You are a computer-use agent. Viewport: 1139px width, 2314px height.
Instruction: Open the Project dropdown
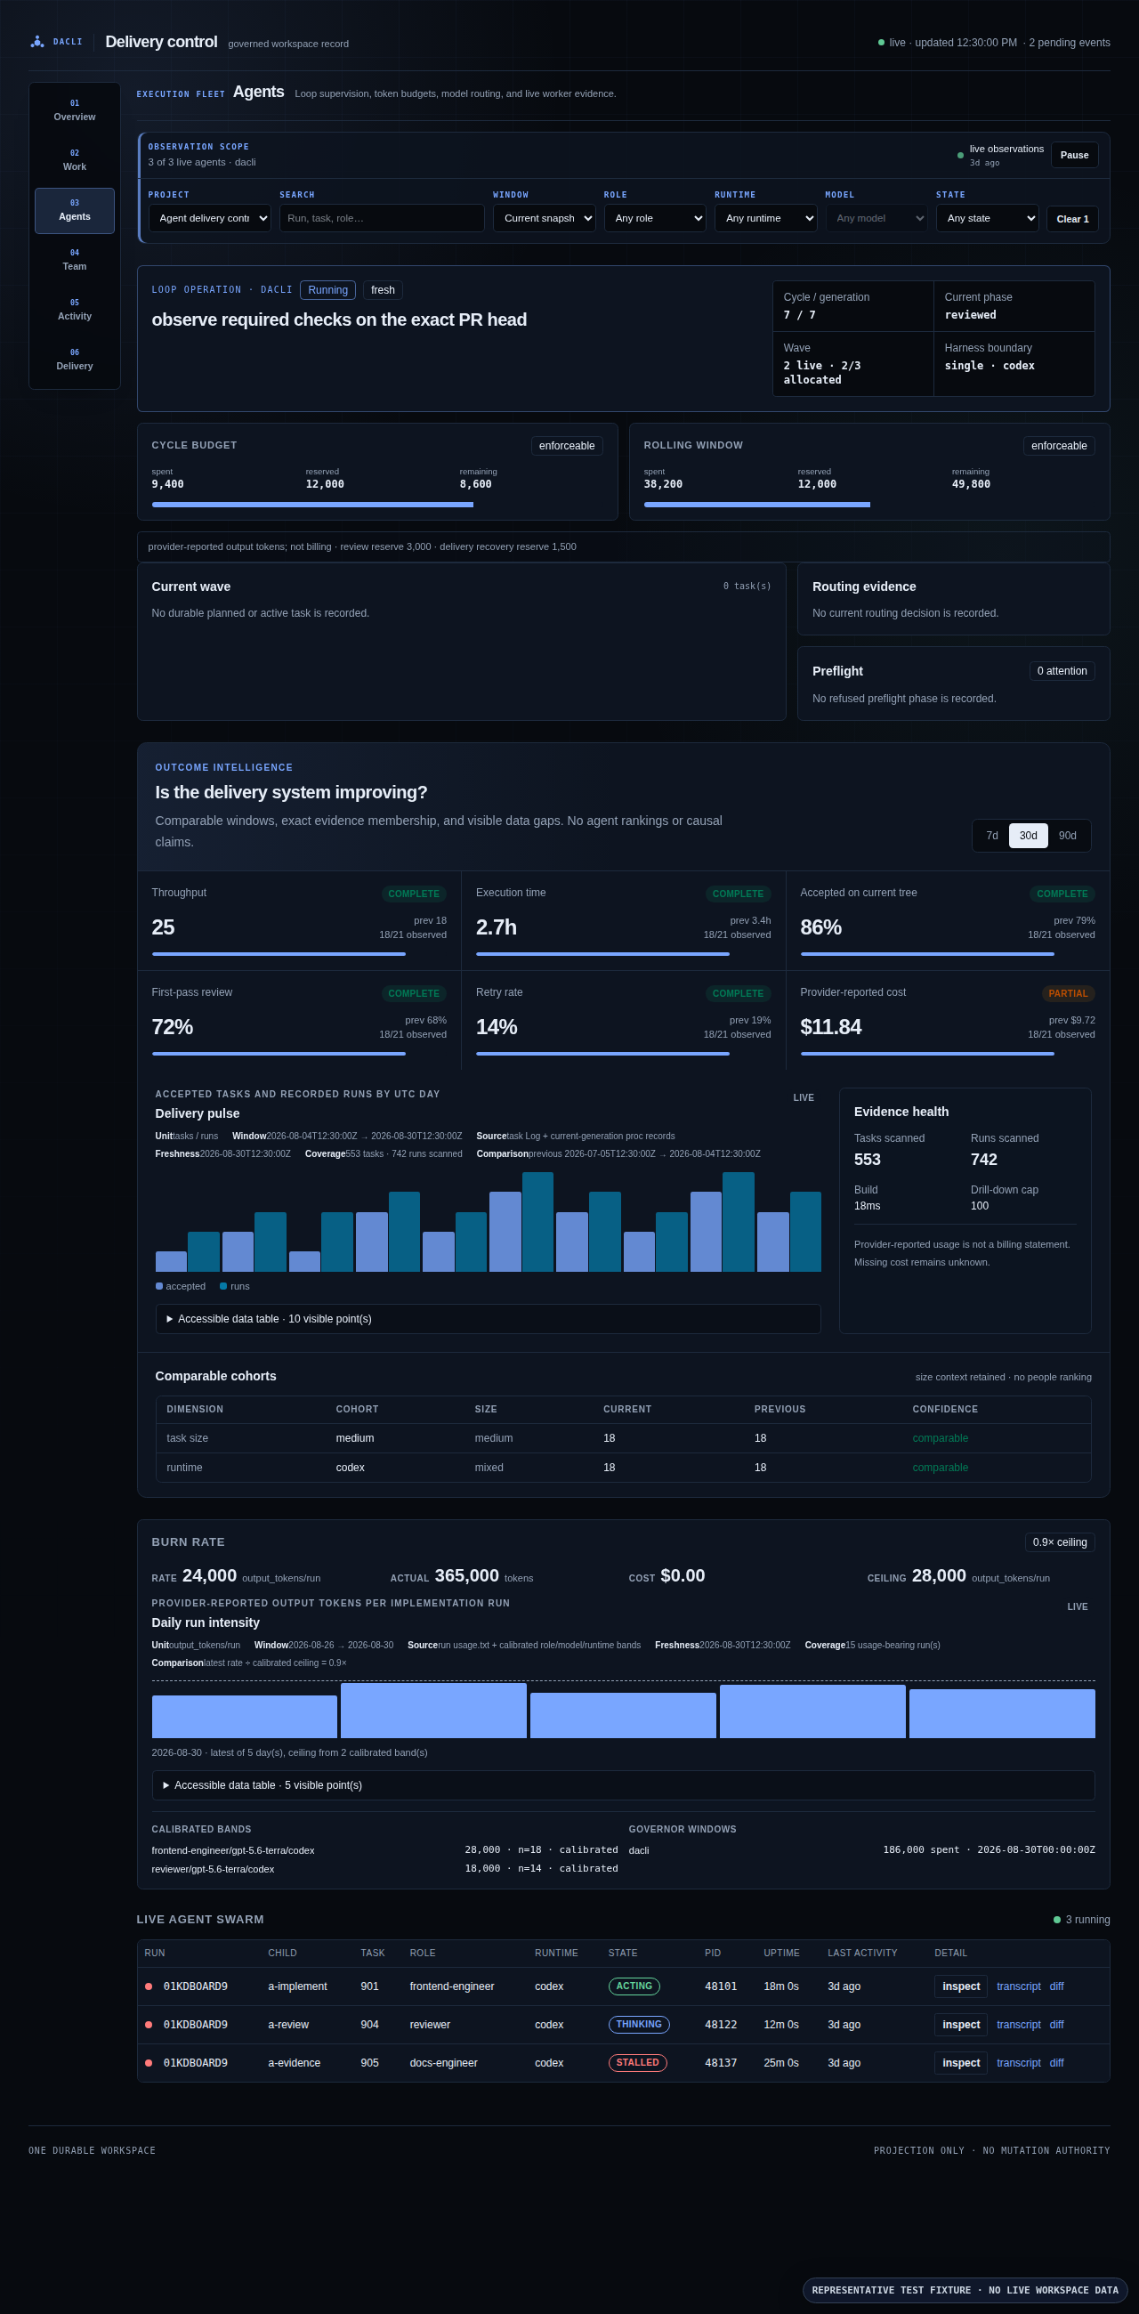209,218
